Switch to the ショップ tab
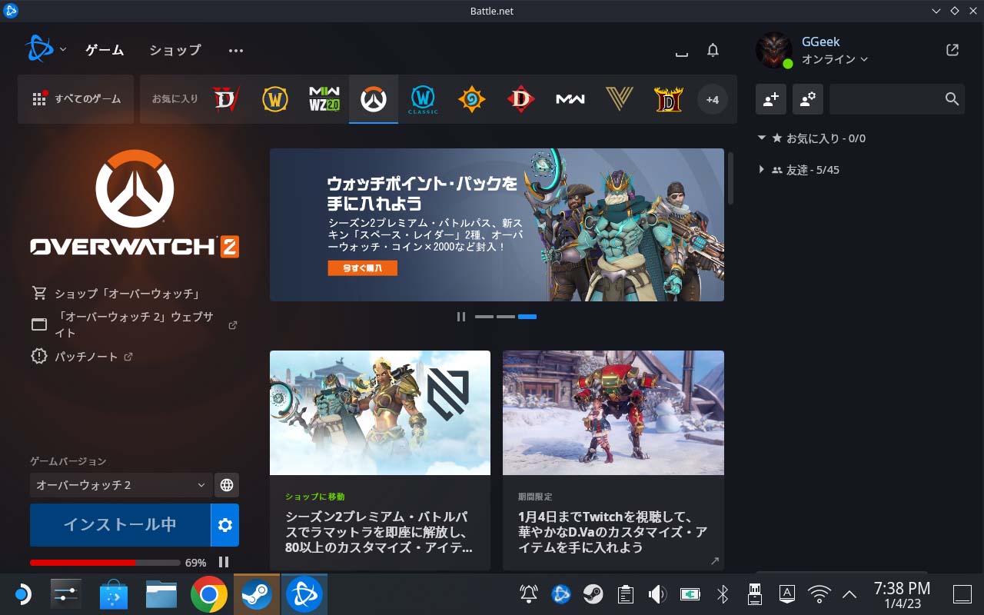 click(x=174, y=49)
